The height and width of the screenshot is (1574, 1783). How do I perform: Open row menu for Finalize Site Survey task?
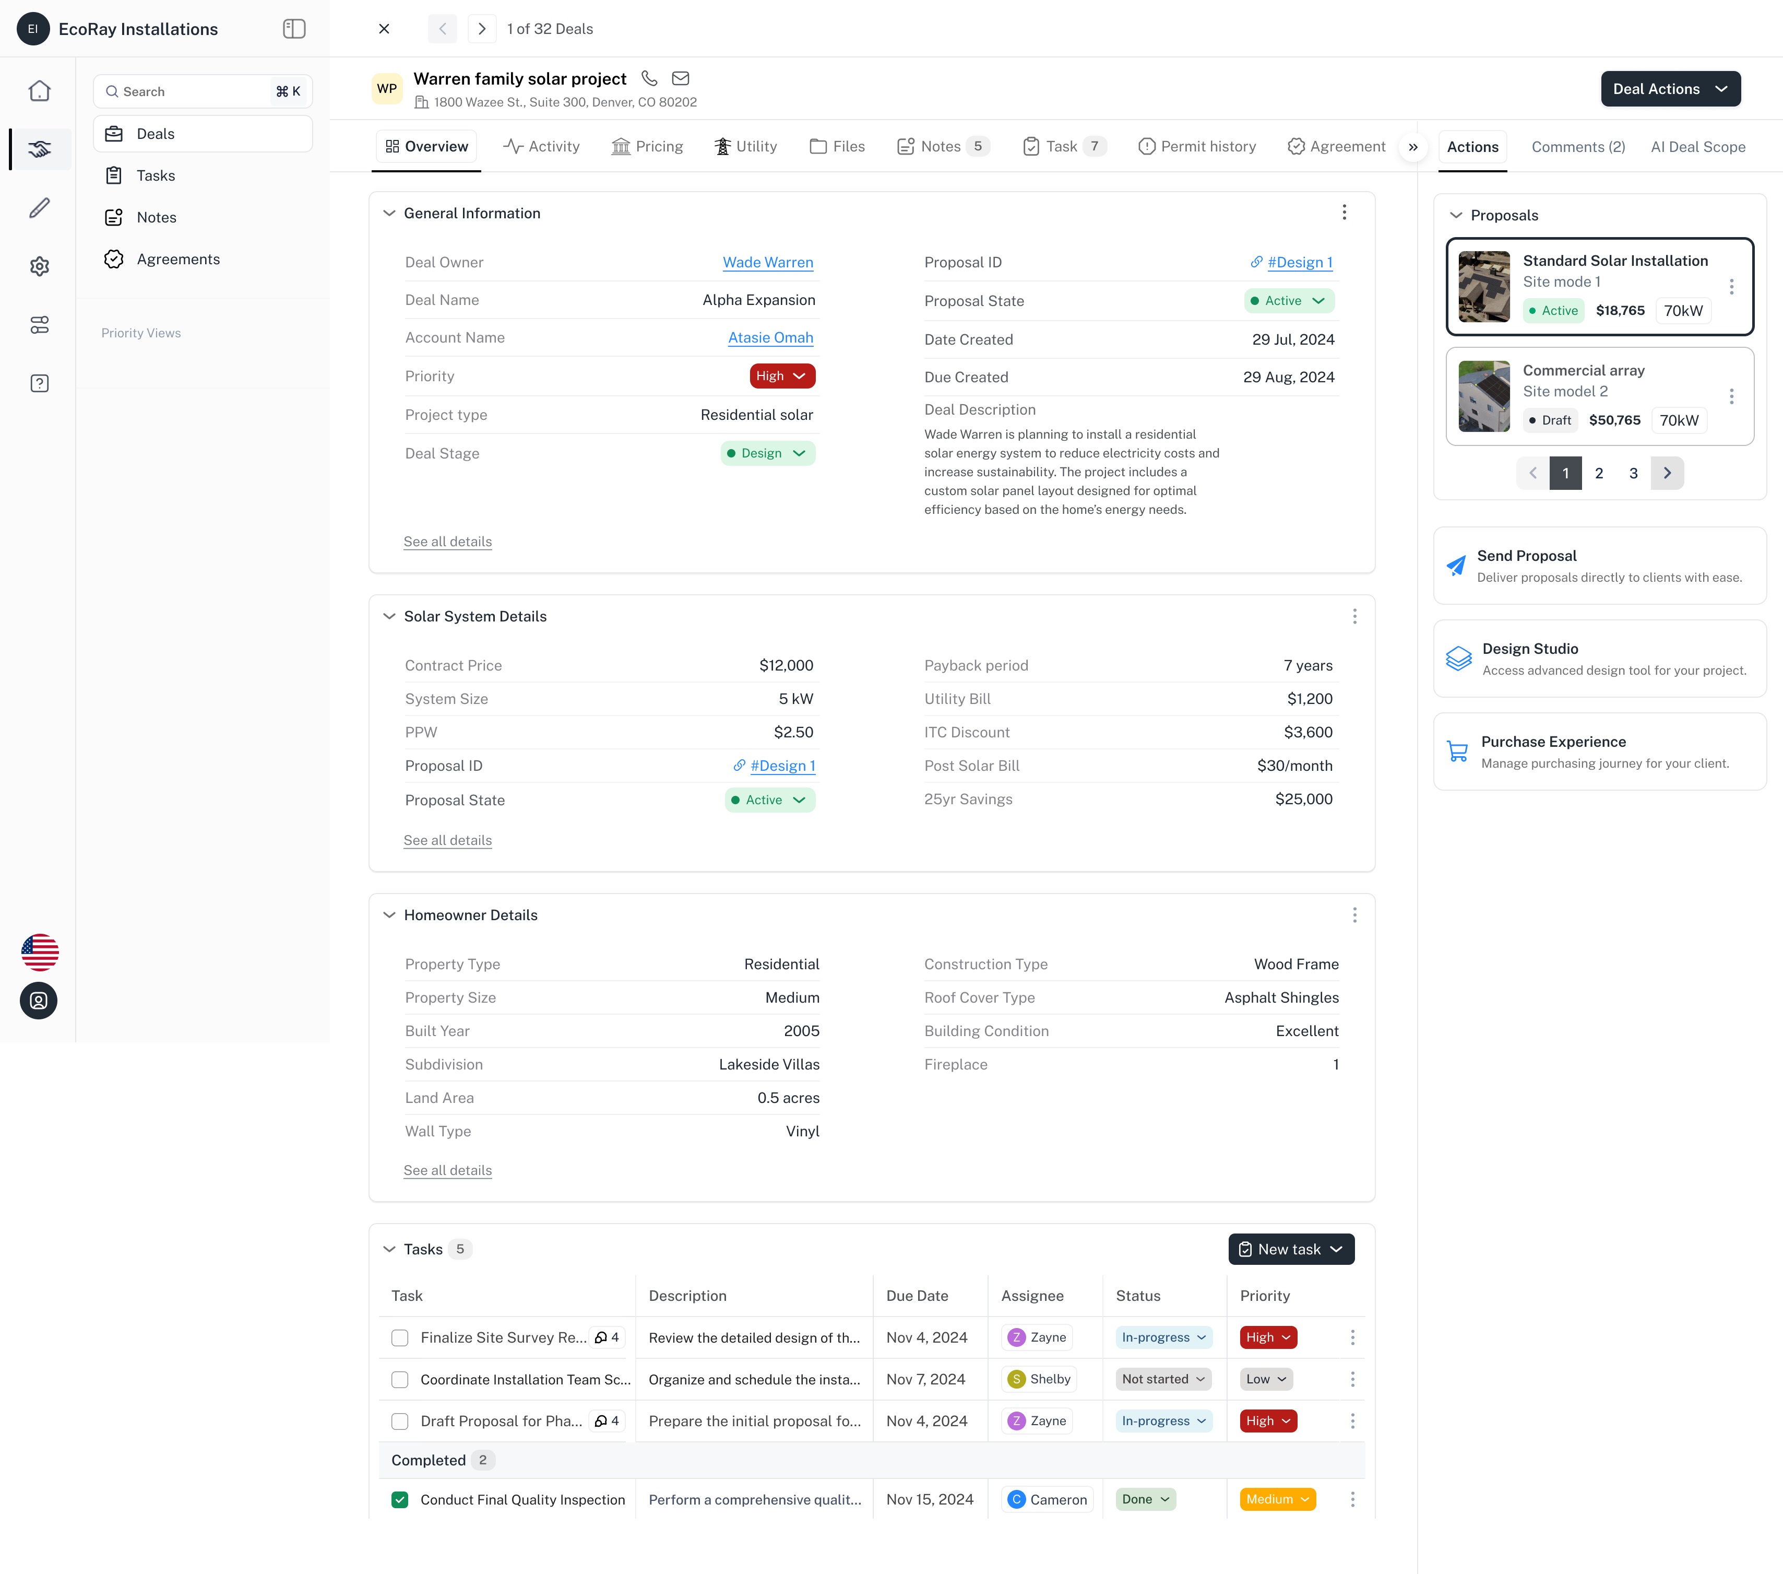point(1352,1337)
